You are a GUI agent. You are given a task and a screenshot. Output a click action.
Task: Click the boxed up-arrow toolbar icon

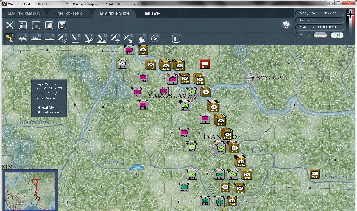(x=176, y=39)
